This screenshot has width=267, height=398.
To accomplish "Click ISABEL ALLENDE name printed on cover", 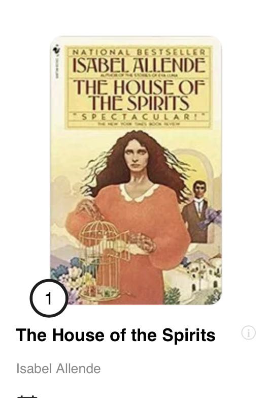I will coord(139,65).
